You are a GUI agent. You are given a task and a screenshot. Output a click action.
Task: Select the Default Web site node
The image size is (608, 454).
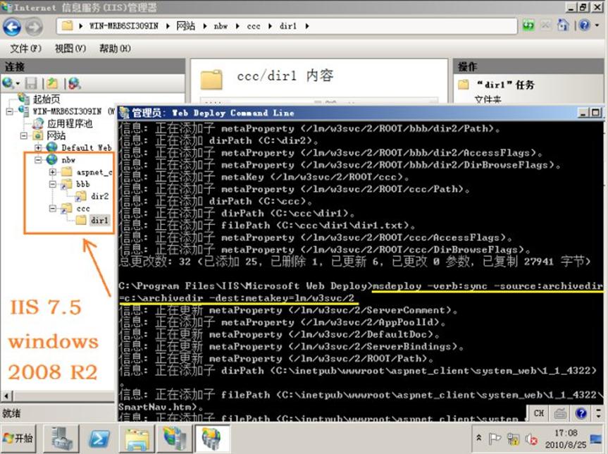(87, 148)
